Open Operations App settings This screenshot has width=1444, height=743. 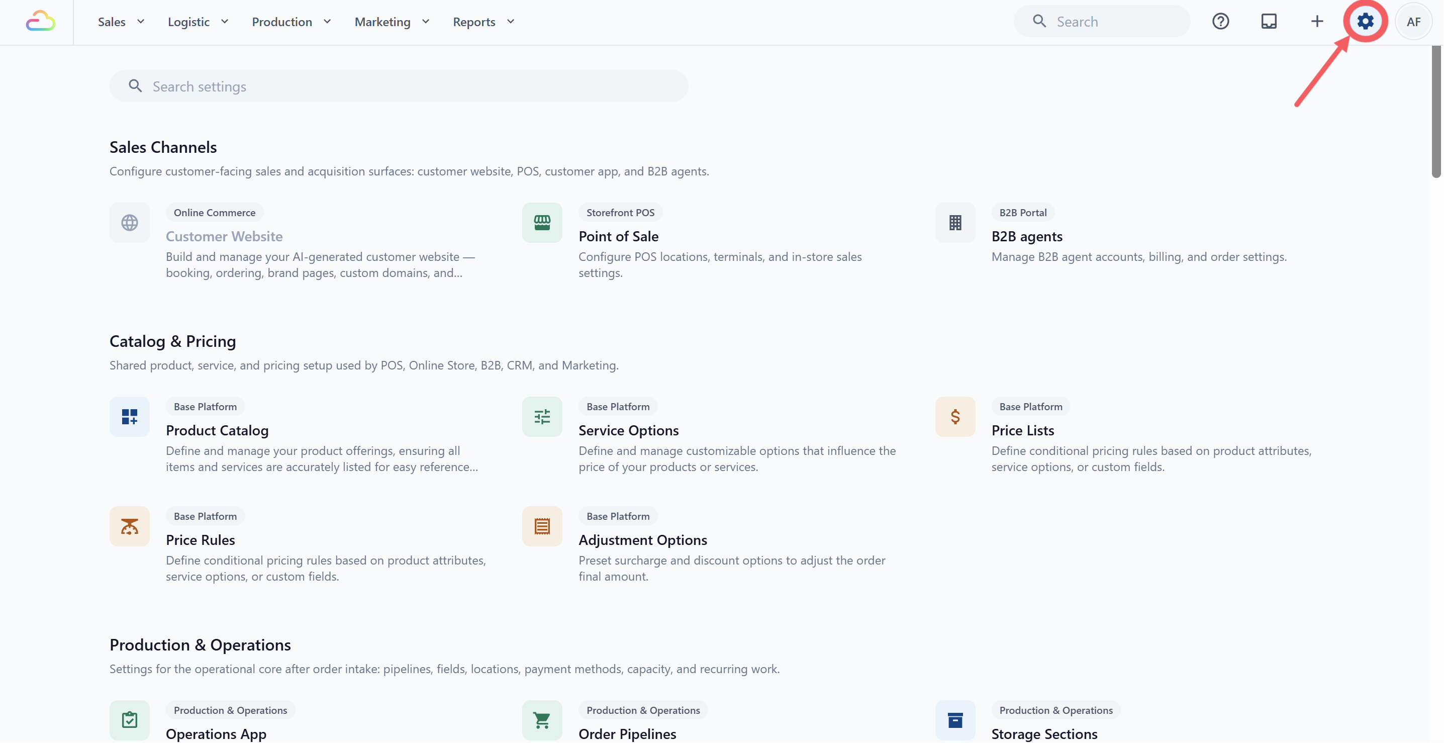click(216, 733)
